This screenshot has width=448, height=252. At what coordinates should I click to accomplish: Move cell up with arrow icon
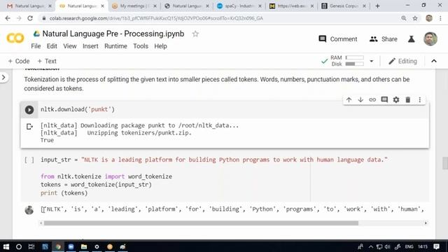click(349, 99)
